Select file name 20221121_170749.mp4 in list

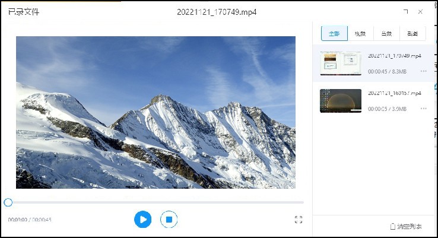tap(395, 56)
